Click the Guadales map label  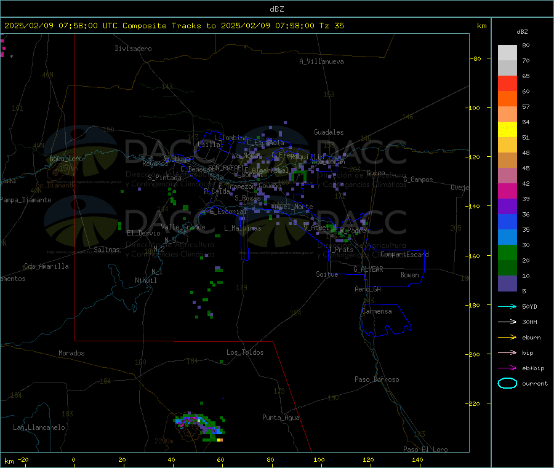[x=329, y=132]
